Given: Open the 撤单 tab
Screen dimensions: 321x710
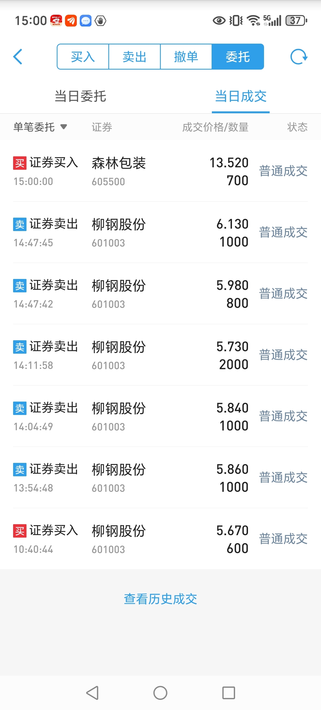Looking at the screenshot, I should click(x=186, y=57).
